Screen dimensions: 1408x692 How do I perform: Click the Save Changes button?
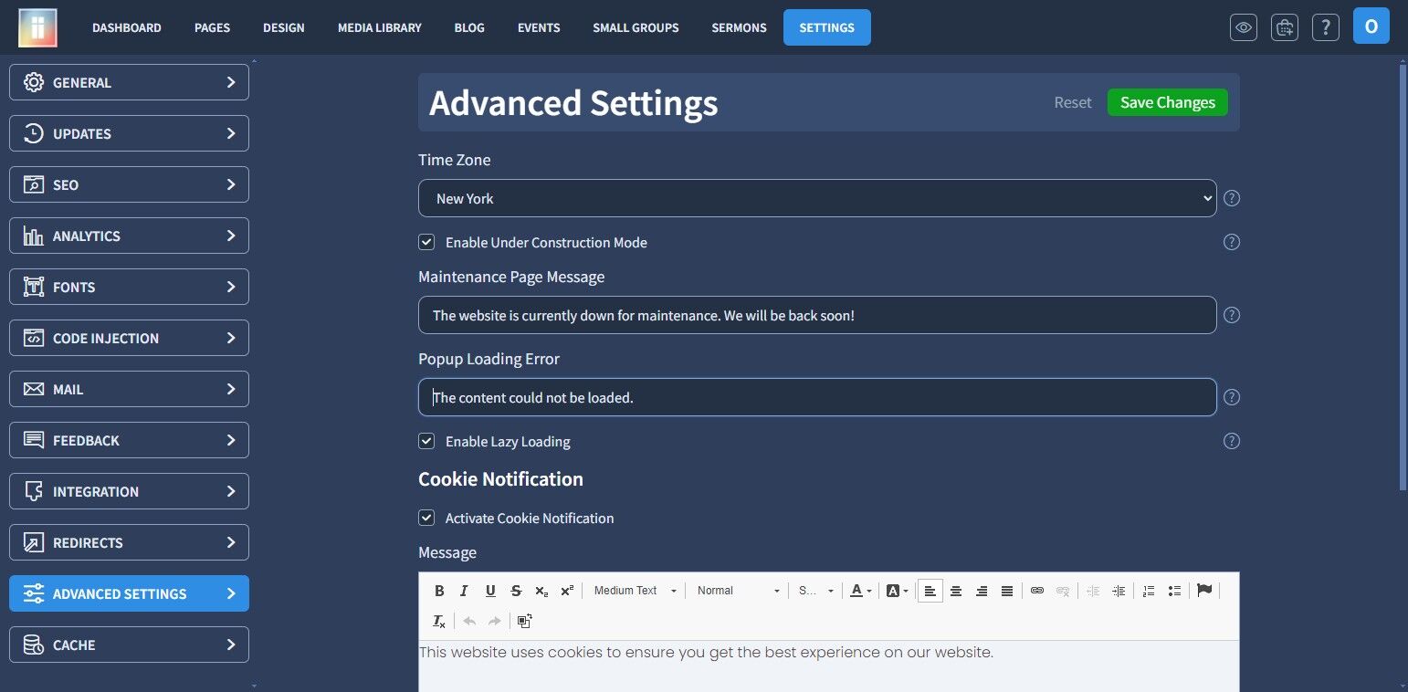[1168, 102]
